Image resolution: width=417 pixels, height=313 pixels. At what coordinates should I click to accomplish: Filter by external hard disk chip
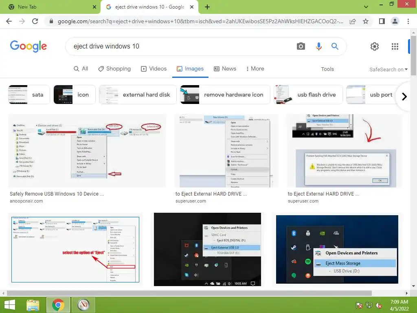point(138,95)
